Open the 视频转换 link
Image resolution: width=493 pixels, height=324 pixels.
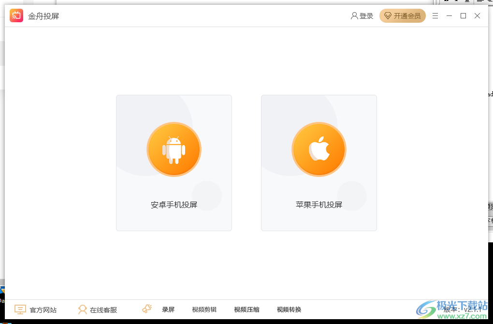point(289,309)
